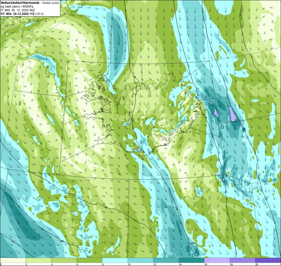Click the 138 height contour label

tap(105, 207)
